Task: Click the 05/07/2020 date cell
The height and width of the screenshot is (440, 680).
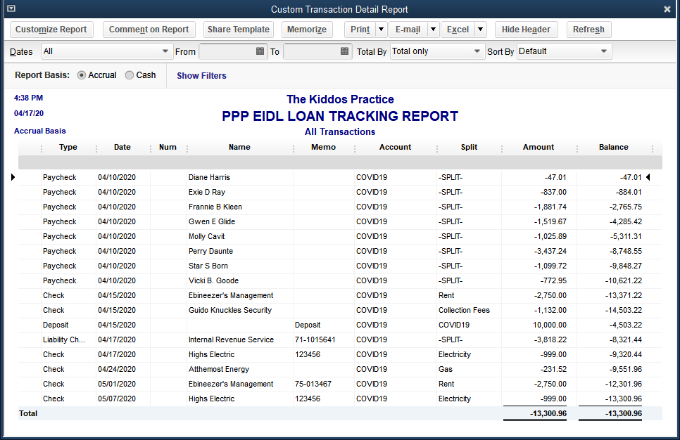Action: [x=117, y=399]
